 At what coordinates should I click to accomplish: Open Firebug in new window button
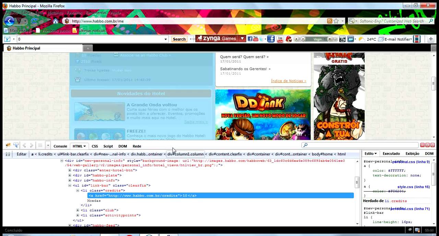428,145
